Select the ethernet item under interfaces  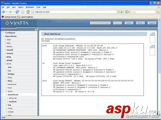[x=13, y=98]
